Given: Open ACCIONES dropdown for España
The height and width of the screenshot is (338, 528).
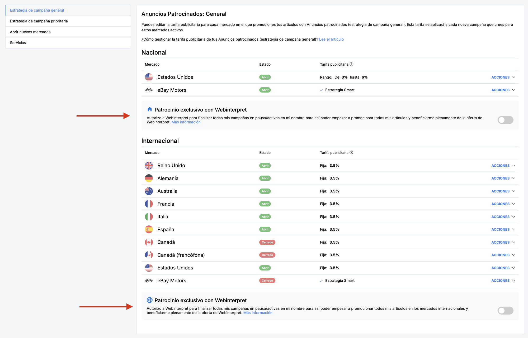Looking at the screenshot, I should (503, 229).
